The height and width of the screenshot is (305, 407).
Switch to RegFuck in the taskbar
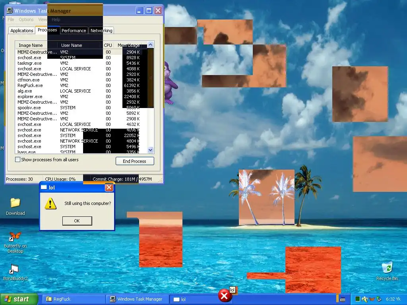[73, 299]
